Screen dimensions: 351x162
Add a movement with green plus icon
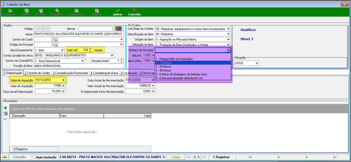(x=5, y=108)
